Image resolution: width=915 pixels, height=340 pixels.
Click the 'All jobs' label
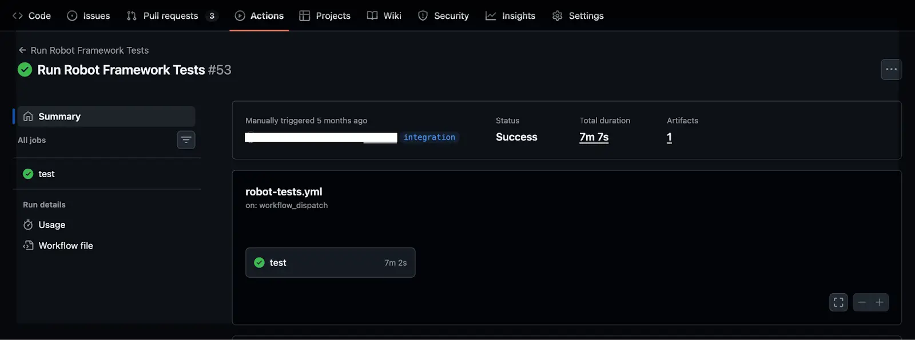[x=32, y=140]
